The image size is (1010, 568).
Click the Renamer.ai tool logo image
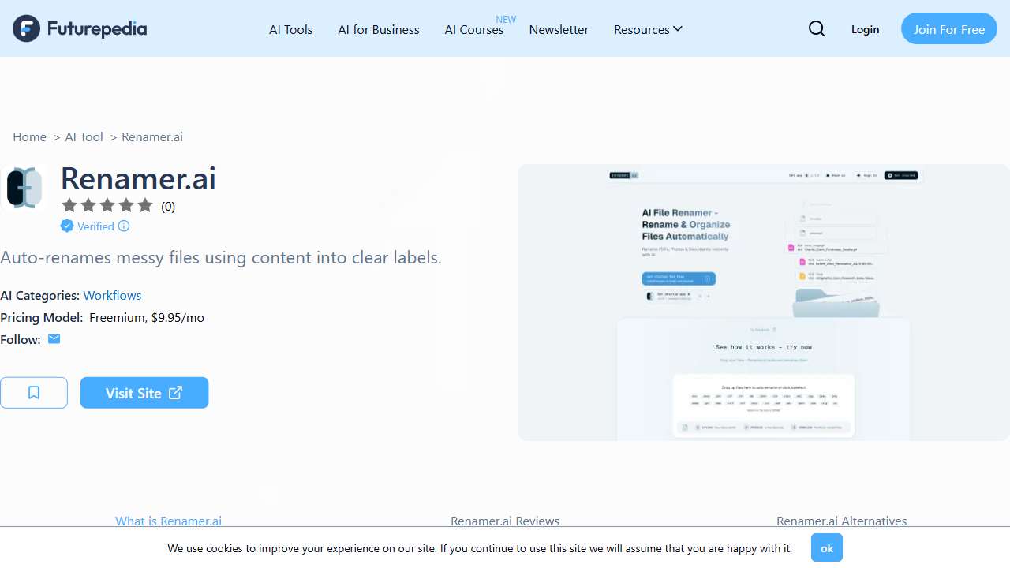tap(24, 187)
